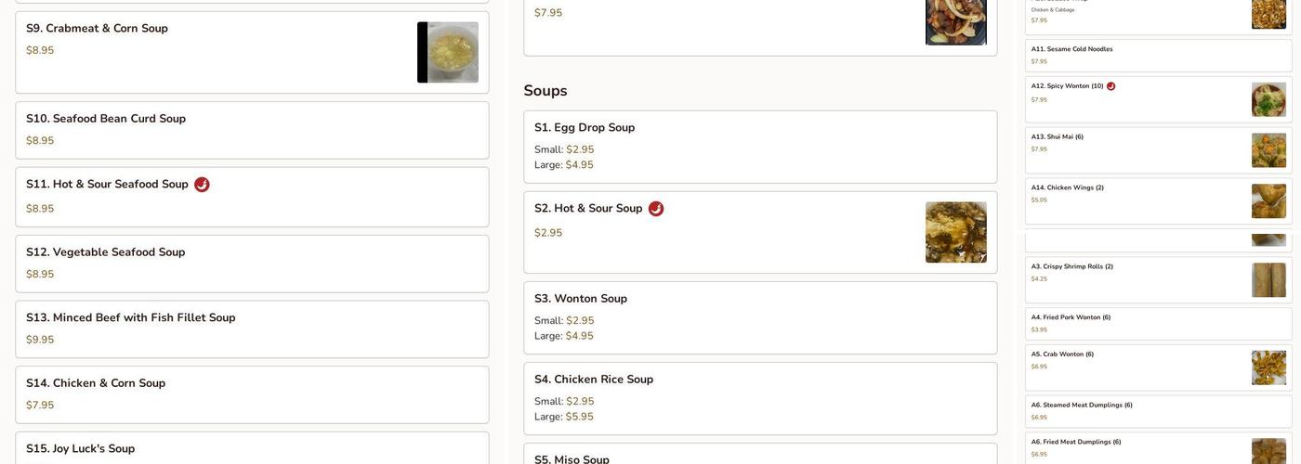Click spicy pepper icon next to S2 Hot & Sour Soup
The width and height of the screenshot is (1301, 464).
[x=656, y=209]
